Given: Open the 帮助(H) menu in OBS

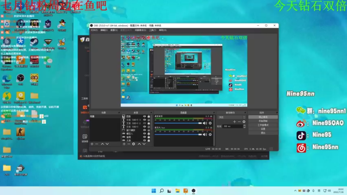Looking at the screenshot, I should point(163,30).
